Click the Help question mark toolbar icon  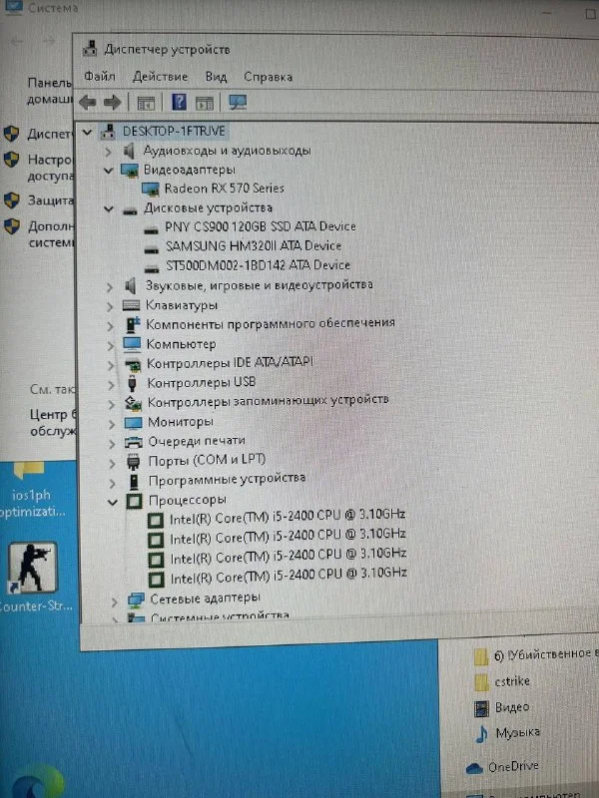[179, 102]
